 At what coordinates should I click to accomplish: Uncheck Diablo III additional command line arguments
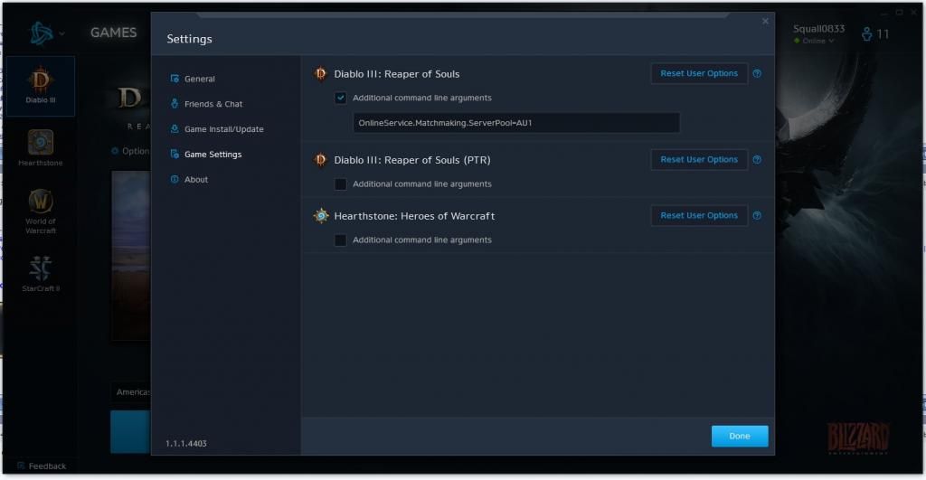pos(341,98)
